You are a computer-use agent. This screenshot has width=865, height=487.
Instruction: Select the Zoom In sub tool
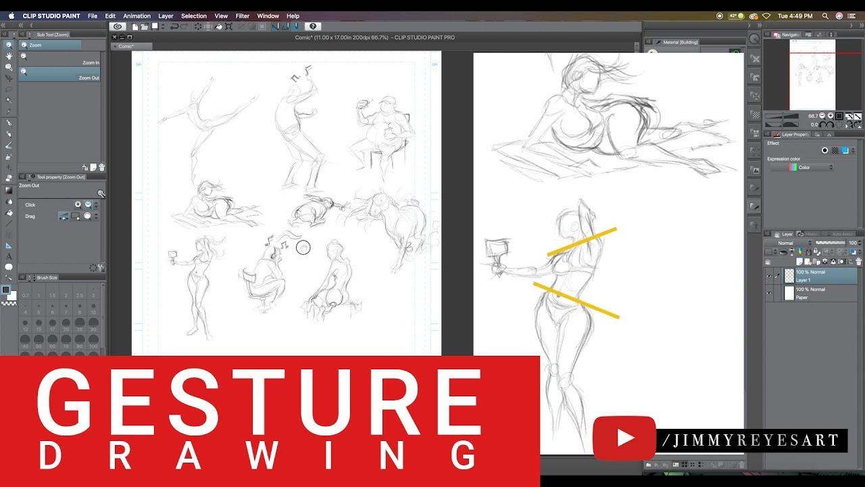pyautogui.click(x=60, y=60)
